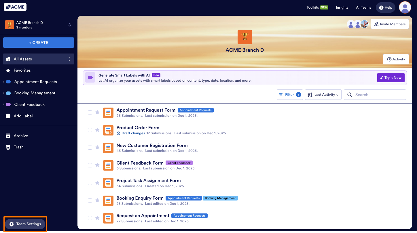Star the Booking Enquiry Form as favorite

(x=97, y=200)
